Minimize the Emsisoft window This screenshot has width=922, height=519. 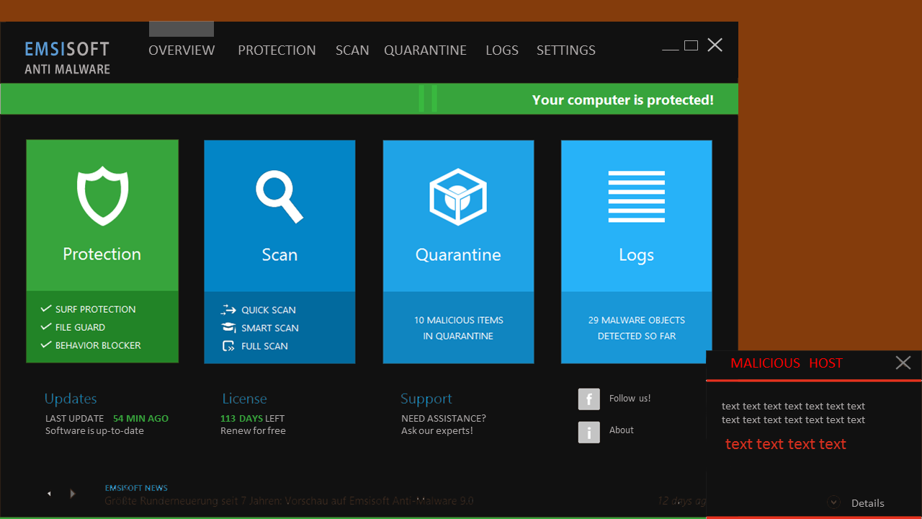pyautogui.click(x=671, y=48)
